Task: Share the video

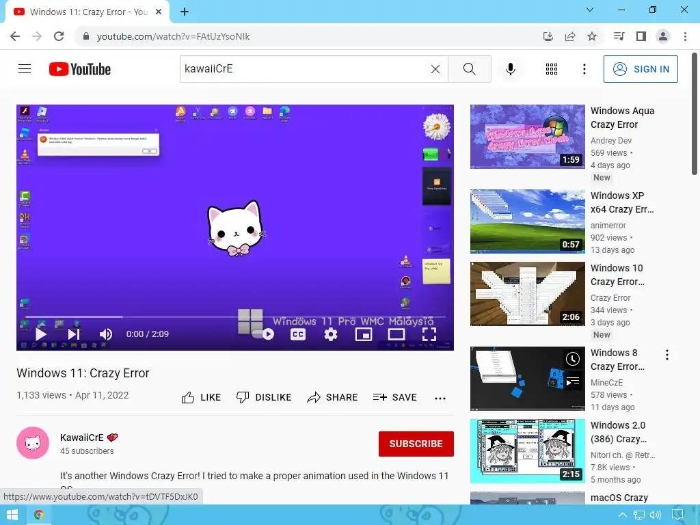Action: pos(333,397)
